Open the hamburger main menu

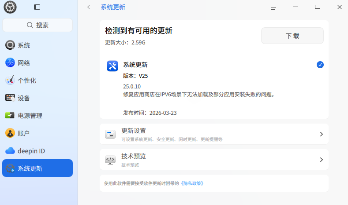[273, 7]
